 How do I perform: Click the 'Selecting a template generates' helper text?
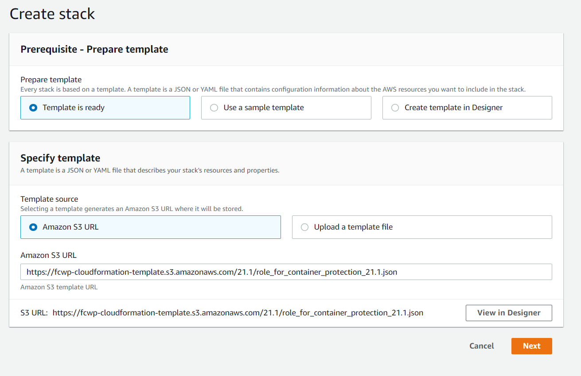[132, 208]
